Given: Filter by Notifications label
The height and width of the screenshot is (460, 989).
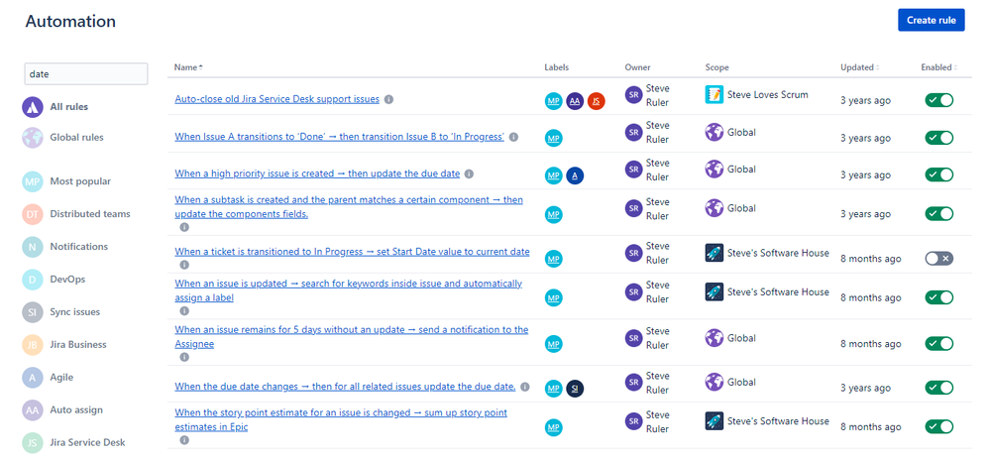Looking at the screenshot, I should [79, 247].
